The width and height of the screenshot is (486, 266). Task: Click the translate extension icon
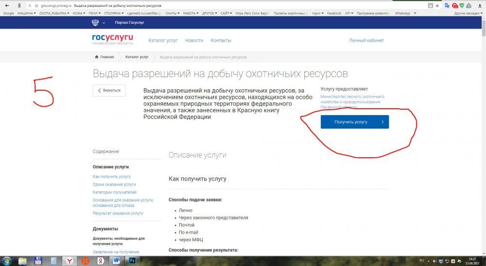click(x=446, y=5)
